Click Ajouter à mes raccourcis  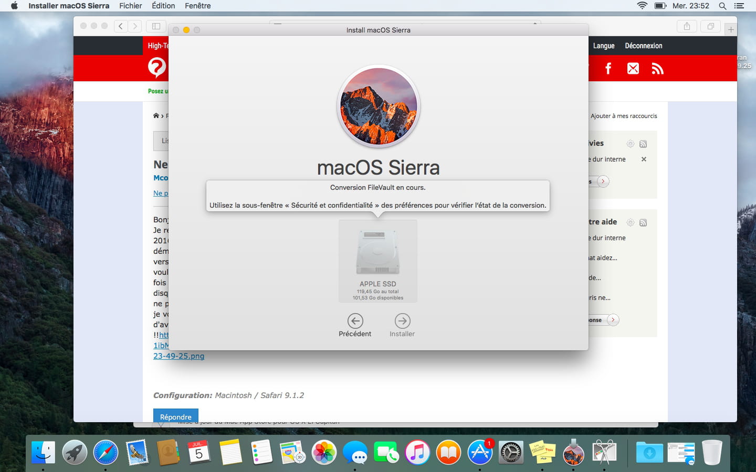point(624,116)
